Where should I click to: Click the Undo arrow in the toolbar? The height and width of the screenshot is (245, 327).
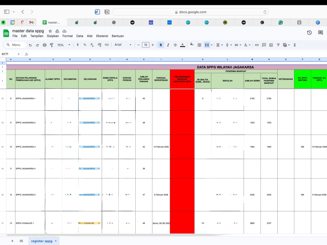30,45
